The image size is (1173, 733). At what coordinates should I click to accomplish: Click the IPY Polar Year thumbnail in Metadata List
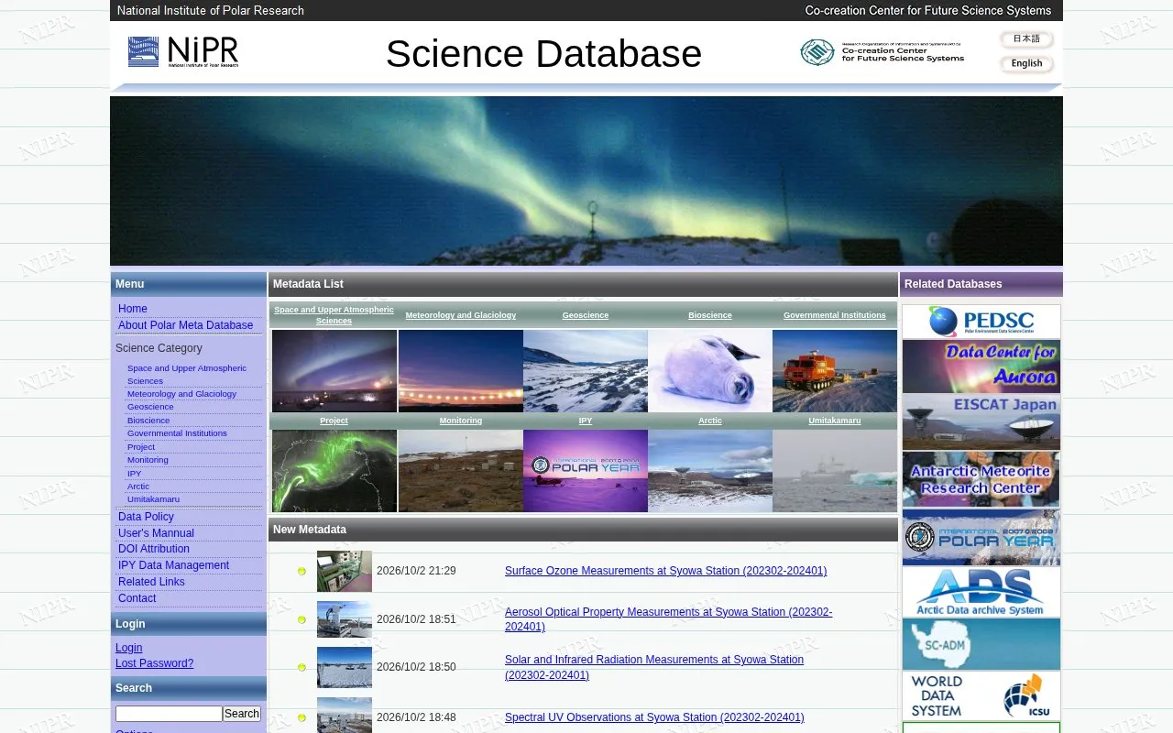586,471
